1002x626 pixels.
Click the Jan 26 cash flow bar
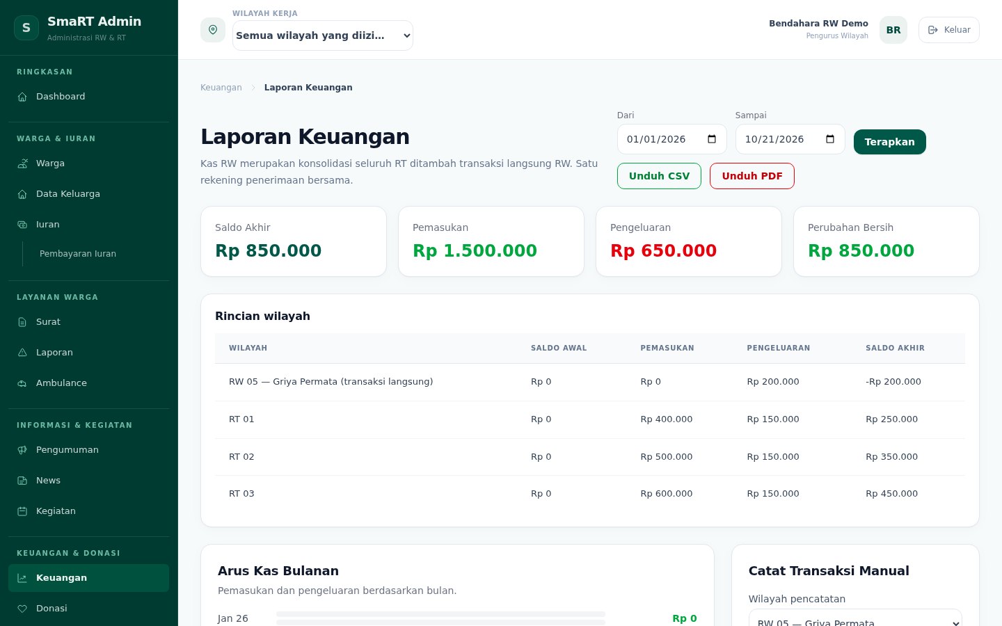coord(440,618)
